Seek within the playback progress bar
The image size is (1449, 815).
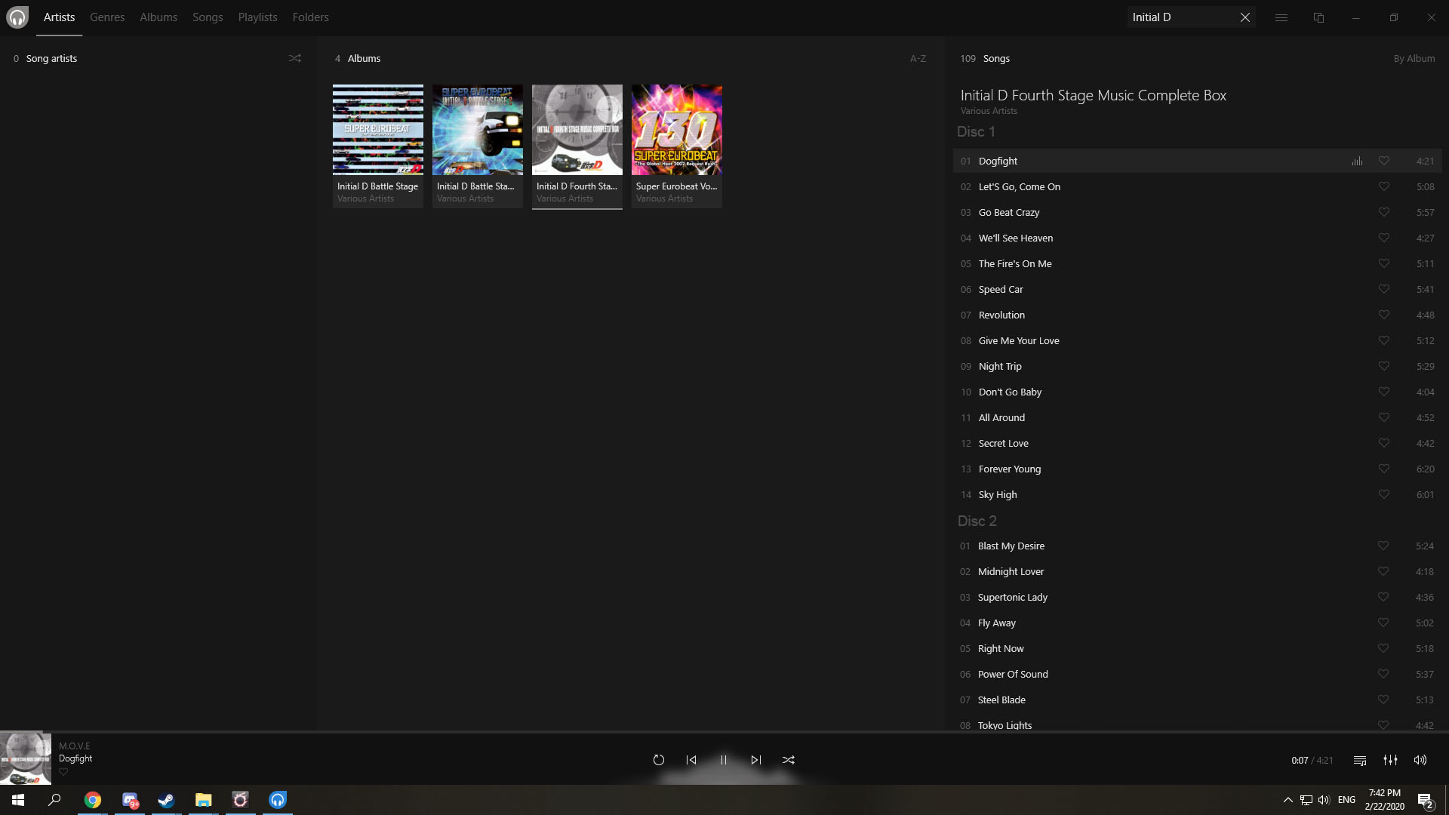(x=724, y=785)
